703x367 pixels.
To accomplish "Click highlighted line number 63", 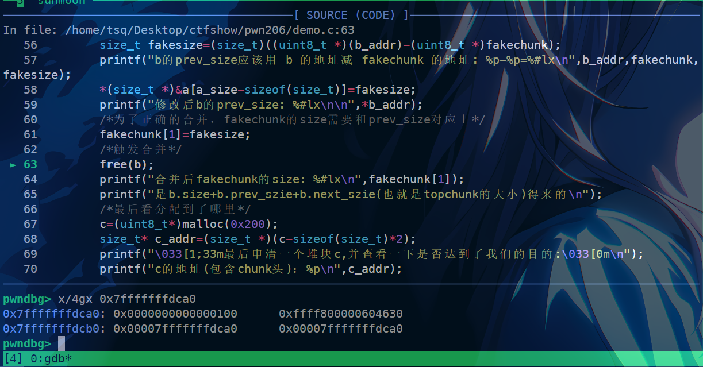I will [x=30, y=164].
